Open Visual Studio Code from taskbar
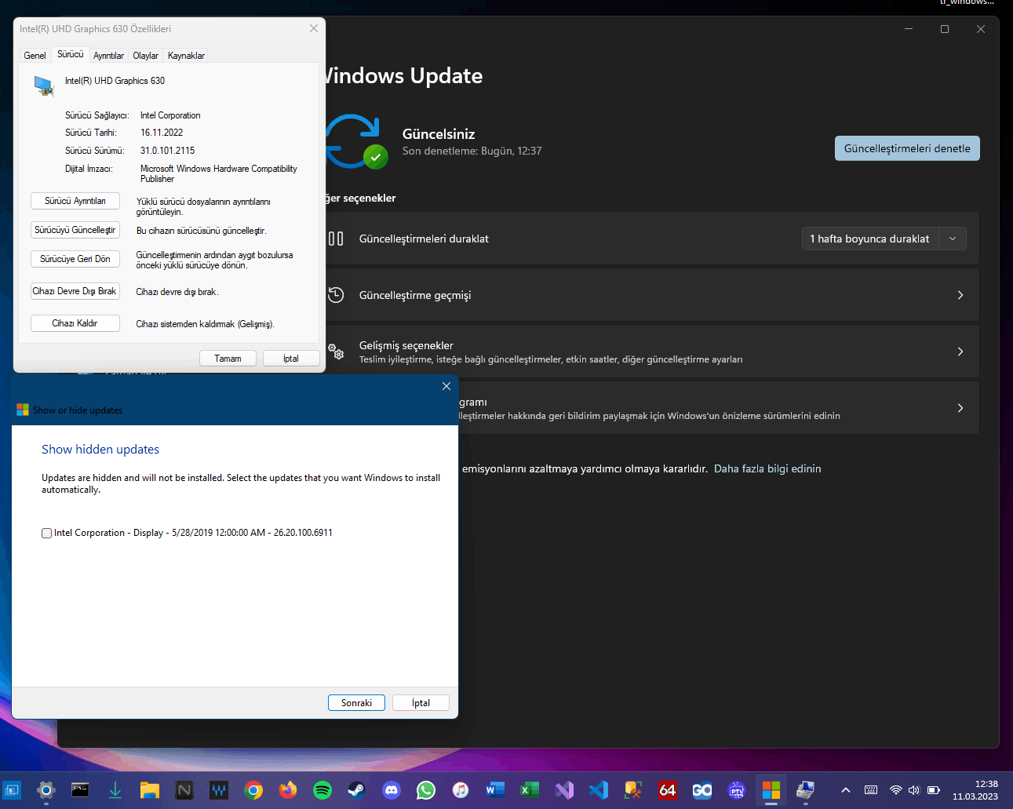The height and width of the screenshot is (809, 1013). (x=599, y=790)
